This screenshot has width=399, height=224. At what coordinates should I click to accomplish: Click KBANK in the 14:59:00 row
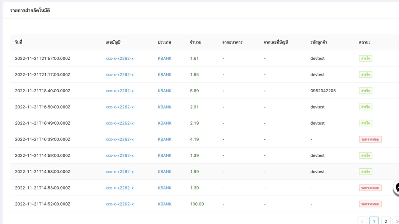(x=165, y=155)
